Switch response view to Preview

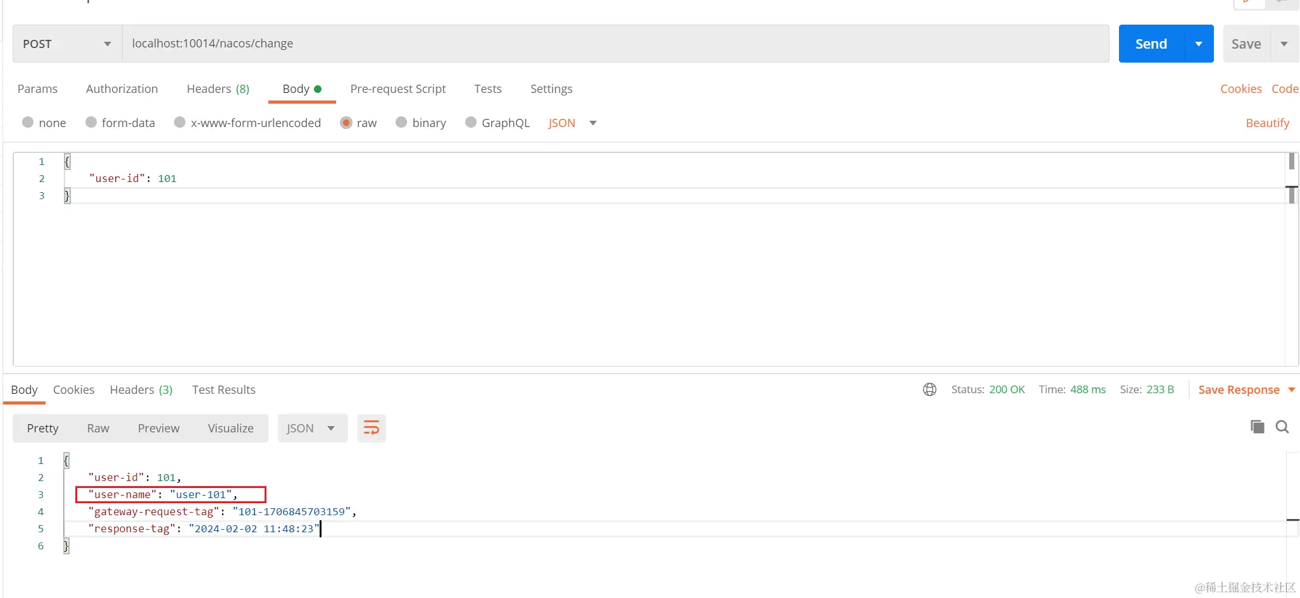[158, 428]
